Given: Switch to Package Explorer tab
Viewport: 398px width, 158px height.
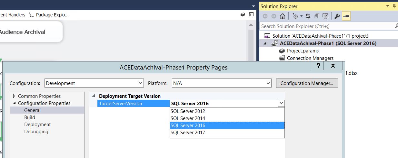Looking at the screenshot, I should pyautogui.click(x=49, y=15).
